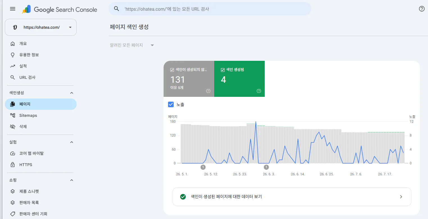Click the 26. 6. 25. axis label
Image resolution: width=428 pixels, height=219 pixels.
coord(327,174)
